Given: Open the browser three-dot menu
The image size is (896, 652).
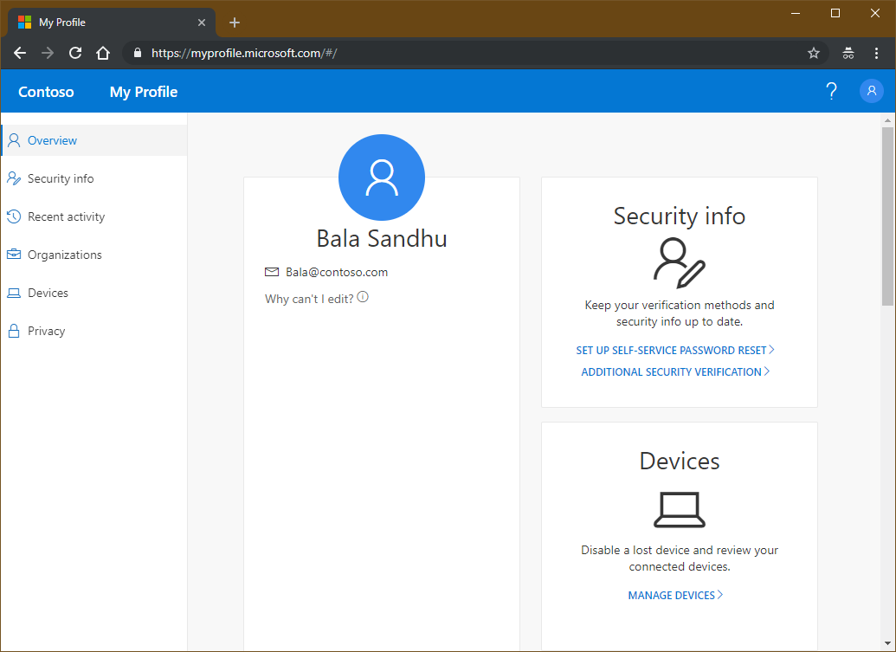Looking at the screenshot, I should point(878,53).
